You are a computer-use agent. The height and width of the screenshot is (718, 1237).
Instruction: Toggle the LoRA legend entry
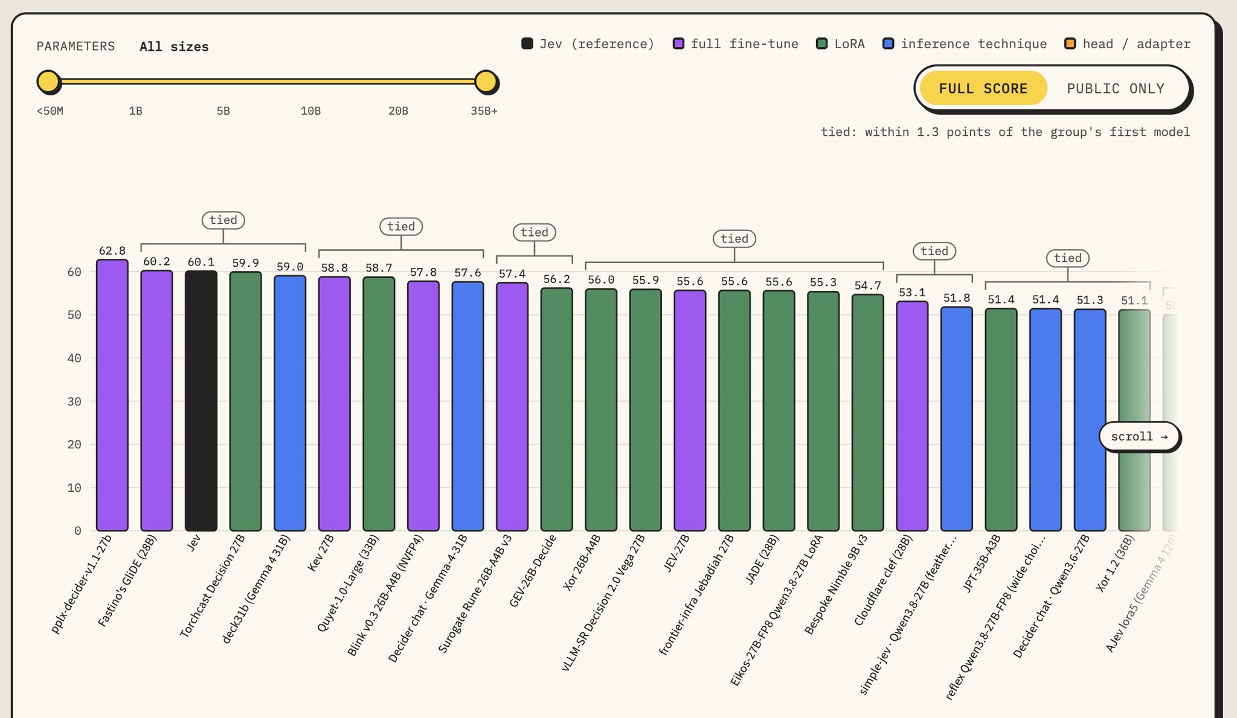click(x=841, y=43)
